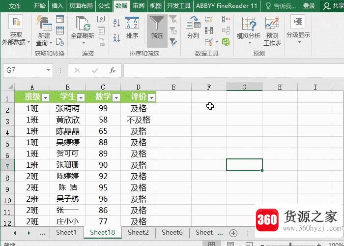Screen dimensions: 344x246
Task: Click the Reapply filter icon
Action: point(173,31)
